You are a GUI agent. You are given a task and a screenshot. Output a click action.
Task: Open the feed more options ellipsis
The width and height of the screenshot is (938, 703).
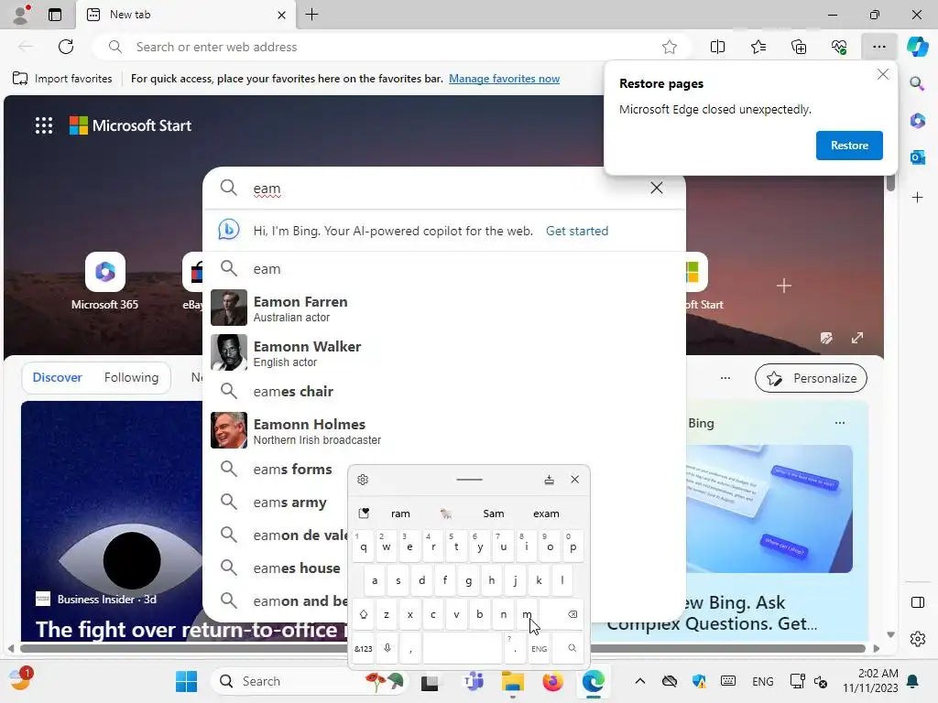click(x=725, y=378)
